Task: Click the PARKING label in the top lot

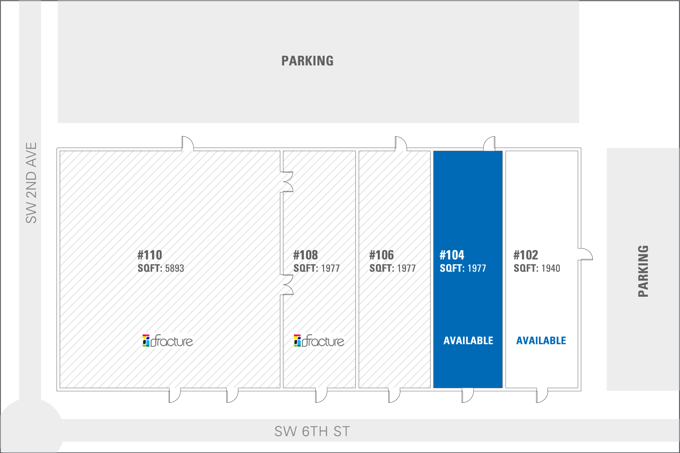Action: 308,61
